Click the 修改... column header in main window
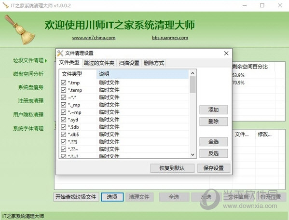 tap(267, 135)
